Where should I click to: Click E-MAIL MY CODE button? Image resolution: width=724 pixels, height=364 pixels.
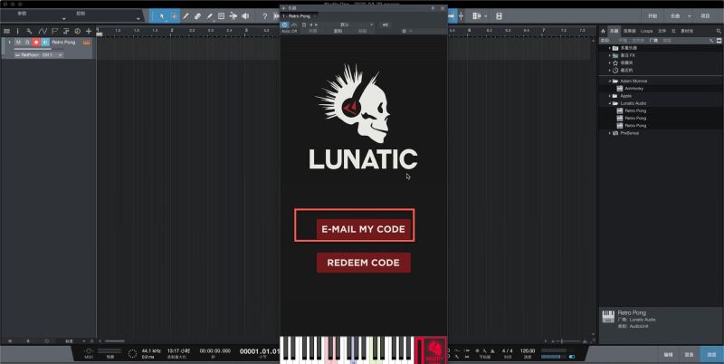364,229
